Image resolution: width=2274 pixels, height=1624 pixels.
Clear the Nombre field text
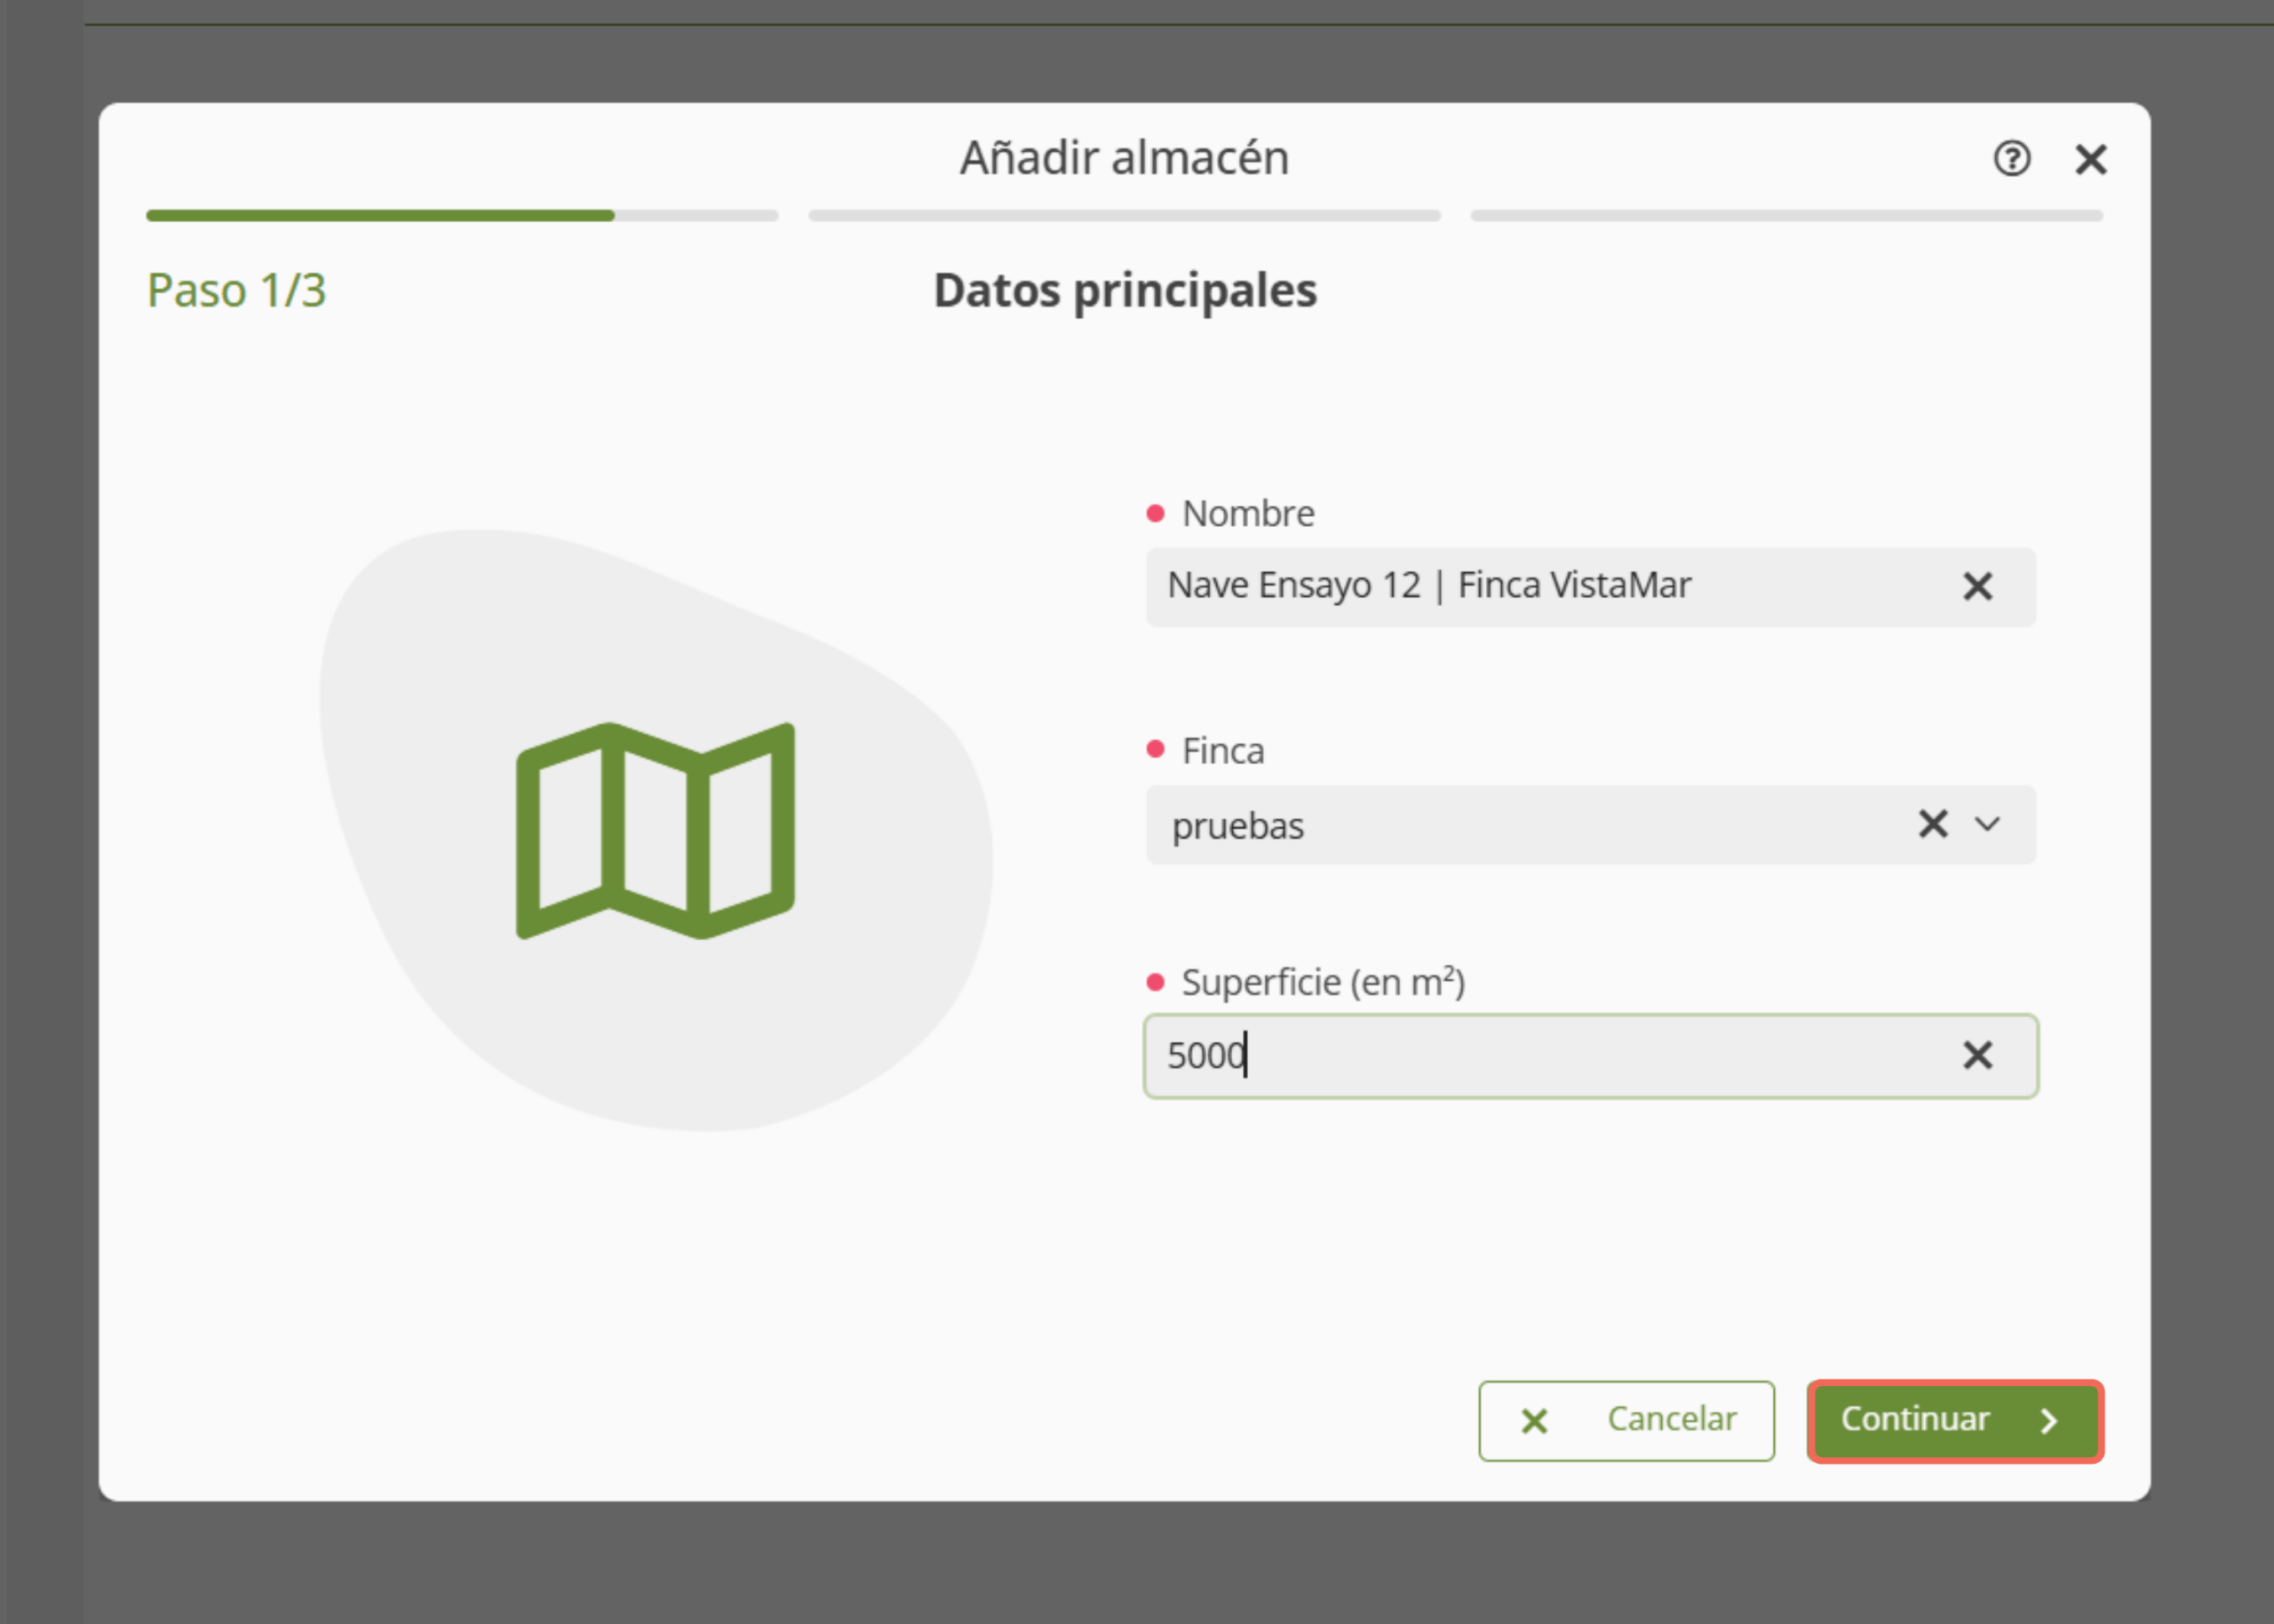[x=1976, y=587]
